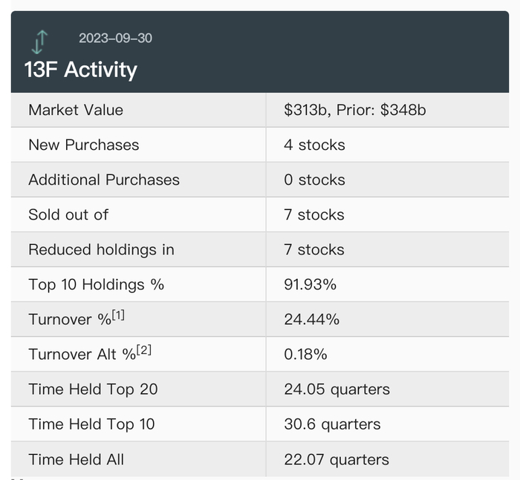Image resolution: width=520 pixels, height=480 pixels.
Task: Click the 24.44% turnover value
Action: coord(312,319)
